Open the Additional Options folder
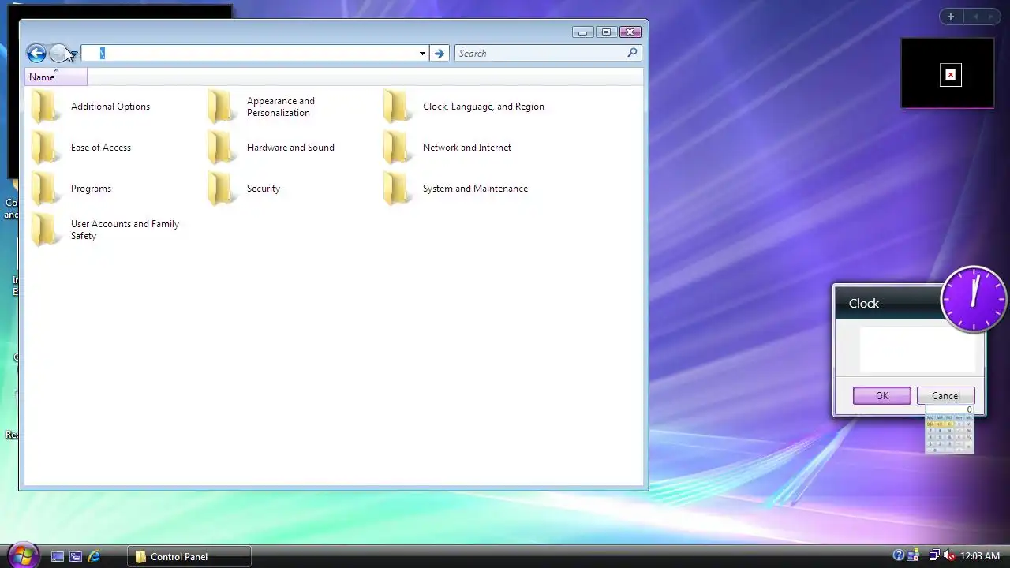The width and height of the screenshot is (1010, 568). (92, 106)
